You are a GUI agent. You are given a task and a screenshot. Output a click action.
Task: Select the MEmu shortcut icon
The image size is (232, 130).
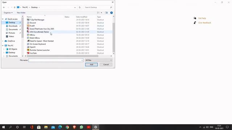click(x=28, y=35)
